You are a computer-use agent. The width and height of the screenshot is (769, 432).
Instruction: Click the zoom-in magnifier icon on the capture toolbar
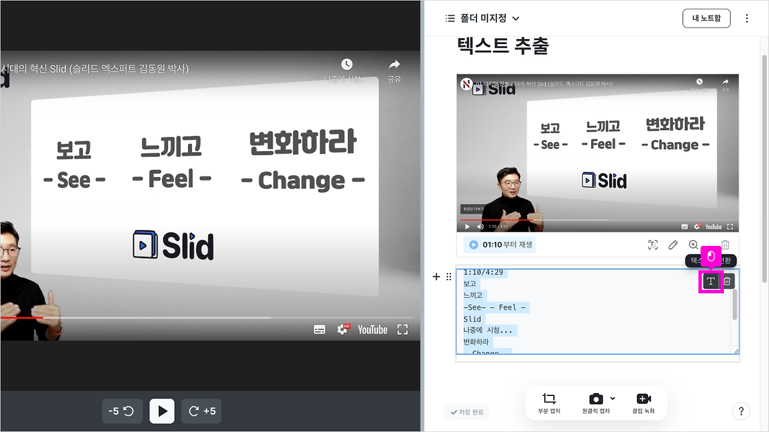pyautogui.click(x=693, y=245)
